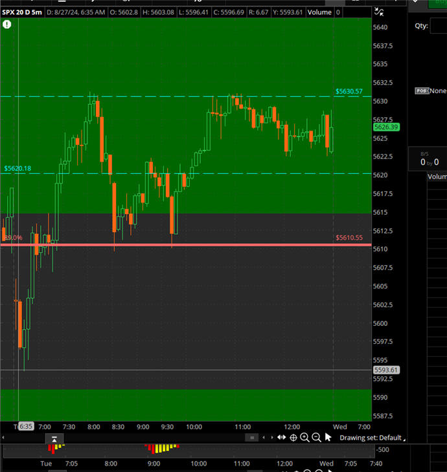Click the C: 5596.69 close value
This screenshot has height=472, width=447.
coord(229,12)
